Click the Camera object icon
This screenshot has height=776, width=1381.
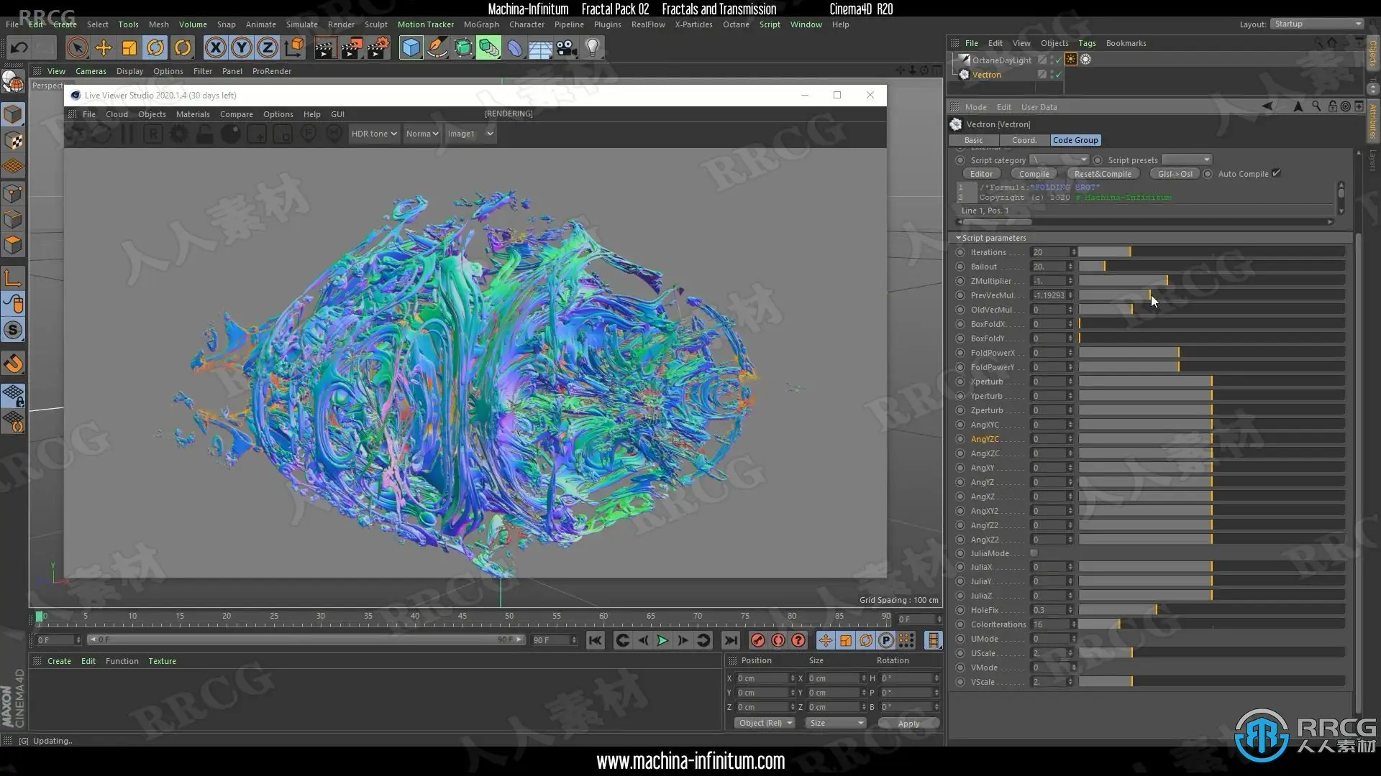(x=566, y=48)
